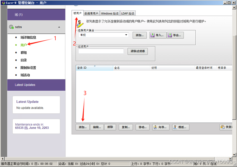This screenshot has height=167, width=237.
Task: Click the 全名 column header
Action: pos(132,68)
